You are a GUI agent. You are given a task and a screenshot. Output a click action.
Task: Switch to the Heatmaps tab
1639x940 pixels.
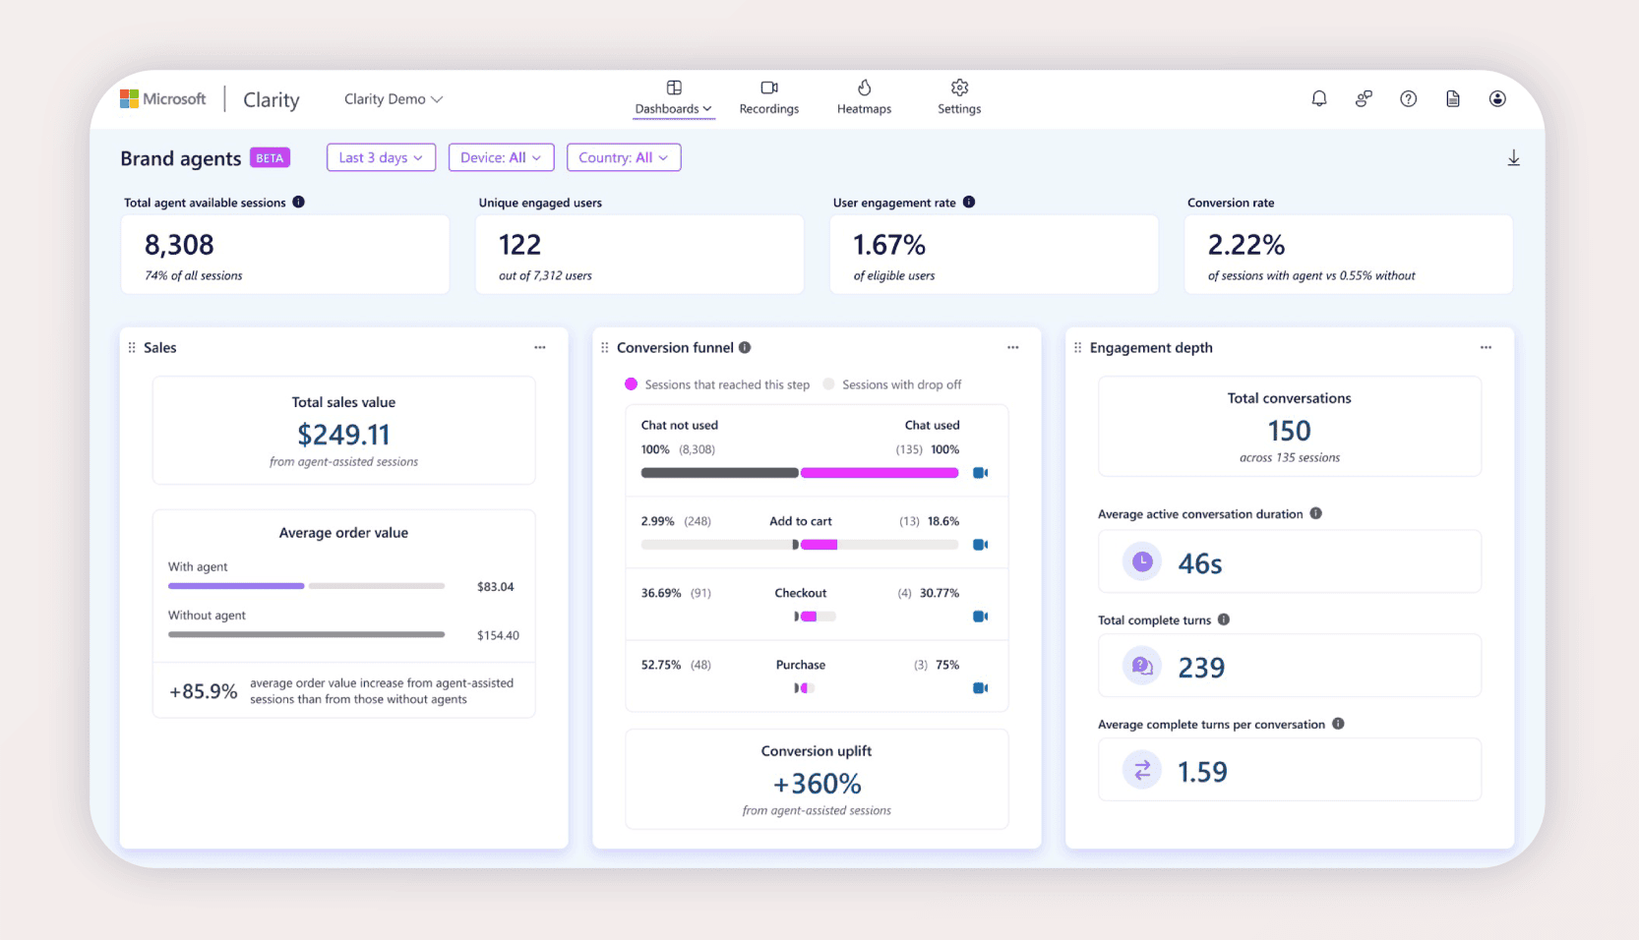864,97
